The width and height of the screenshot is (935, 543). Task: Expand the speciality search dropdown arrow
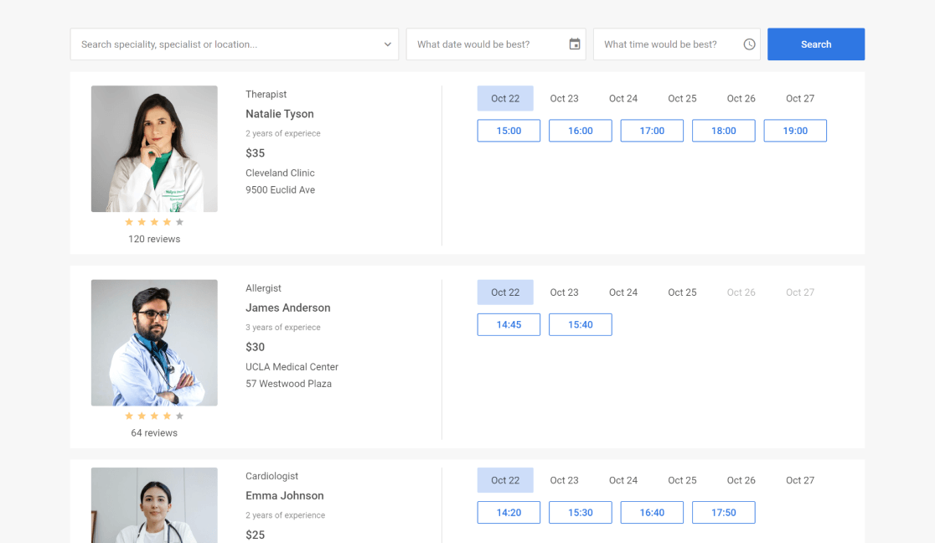pos(388,44)
